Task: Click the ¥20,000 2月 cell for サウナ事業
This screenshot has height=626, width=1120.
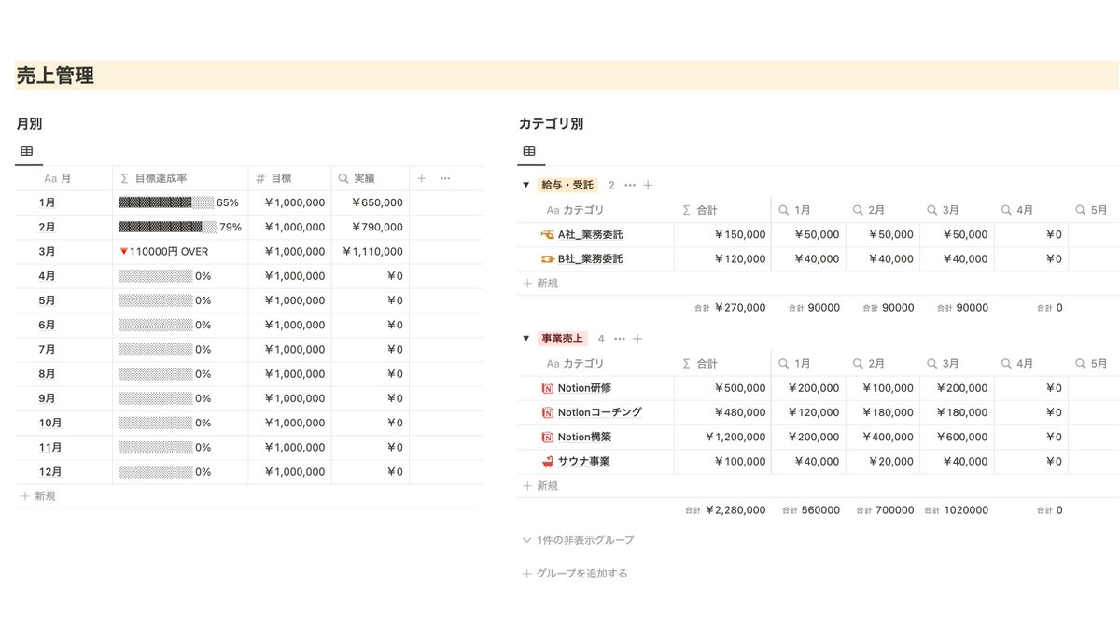Action: [883, 461]
